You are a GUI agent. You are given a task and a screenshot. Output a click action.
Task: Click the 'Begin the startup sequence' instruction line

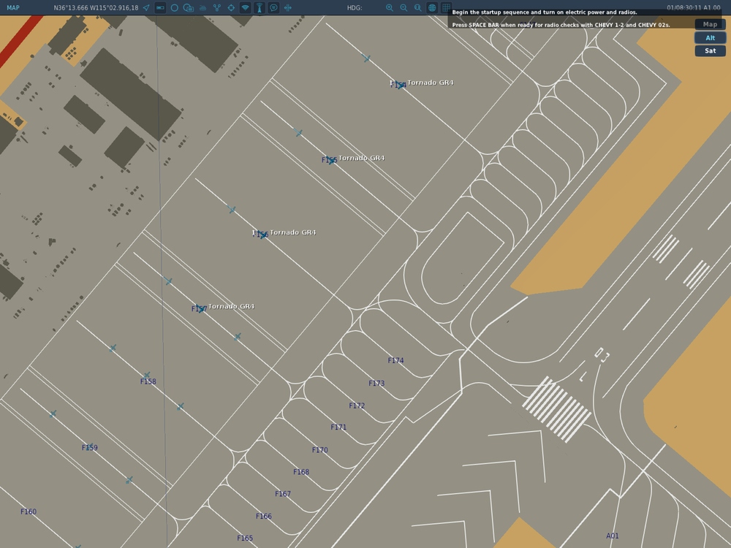[x=544, y=12]
